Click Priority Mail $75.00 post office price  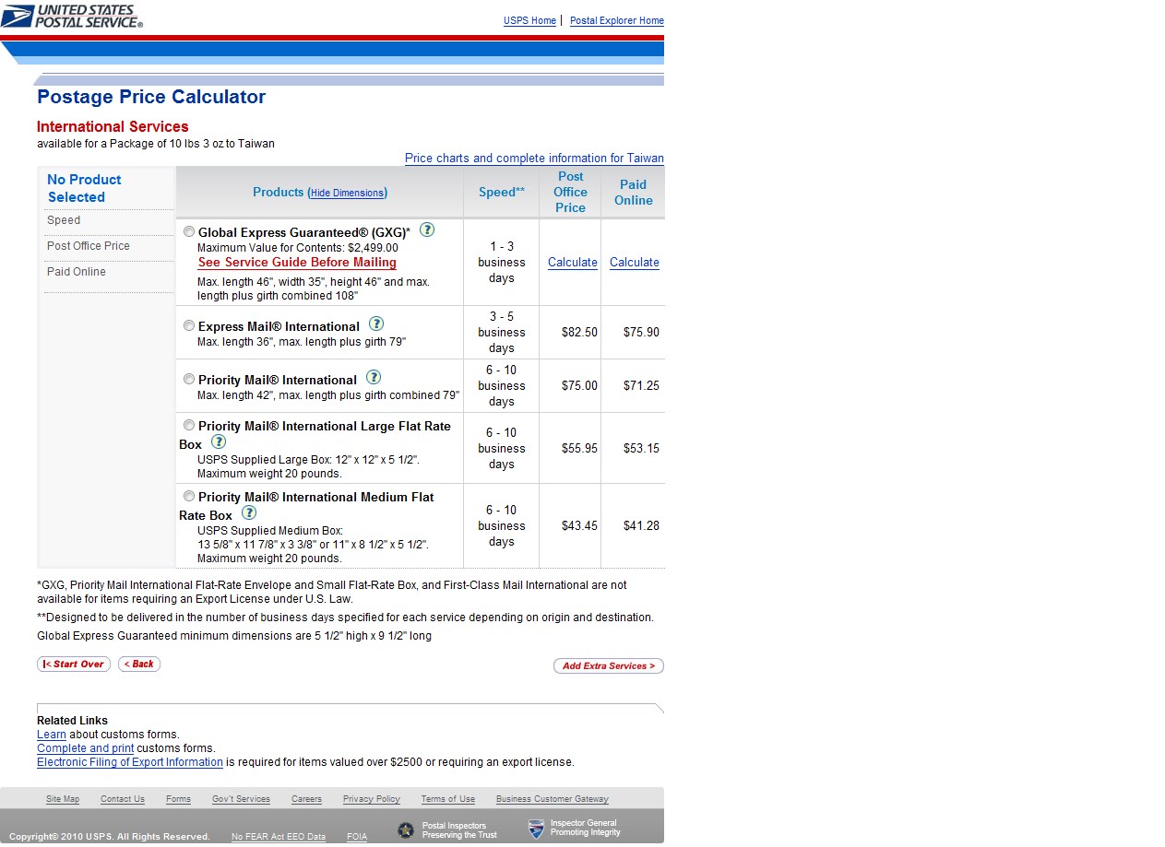(x=579, y=385)
